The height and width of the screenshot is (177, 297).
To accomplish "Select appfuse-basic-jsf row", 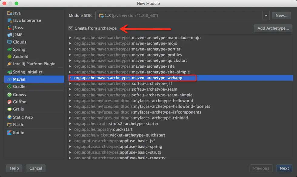I will [180, 141].
